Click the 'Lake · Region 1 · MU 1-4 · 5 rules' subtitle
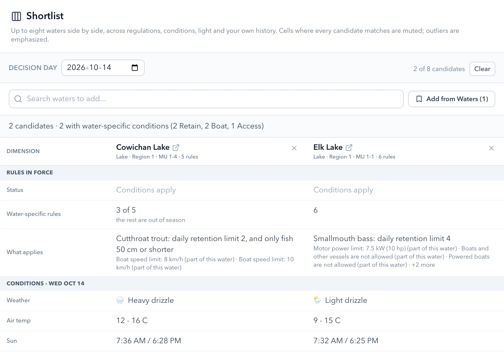Viewport: 504px width, 352px height. pyautogui.click(x=157, y=157)
